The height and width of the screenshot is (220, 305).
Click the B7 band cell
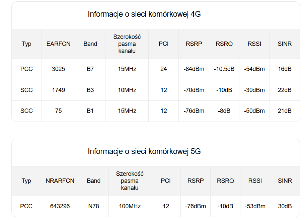click(90, 69)
